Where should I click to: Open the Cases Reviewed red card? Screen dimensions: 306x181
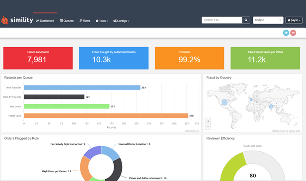[x=38, y=58]
